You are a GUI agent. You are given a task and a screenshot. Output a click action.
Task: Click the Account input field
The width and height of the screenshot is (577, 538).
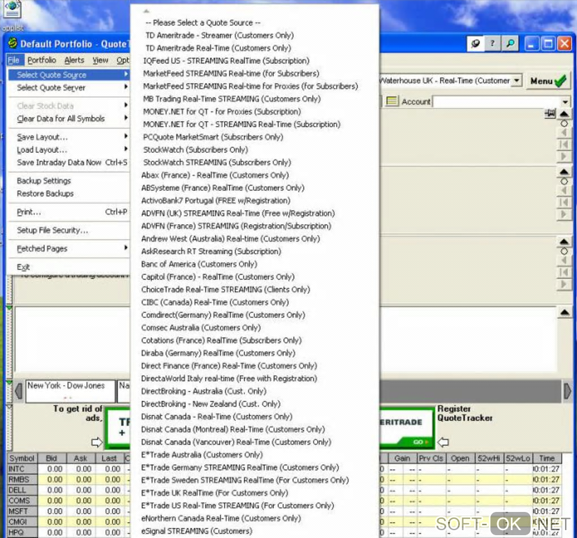point(497,101)
